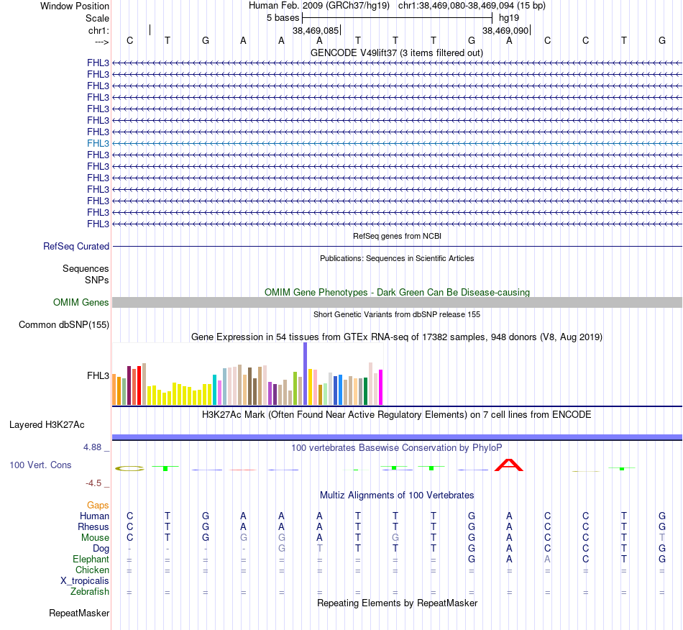683x630 pixels.
Task: Click the large red A conservation logo
Action: (509, 465)
